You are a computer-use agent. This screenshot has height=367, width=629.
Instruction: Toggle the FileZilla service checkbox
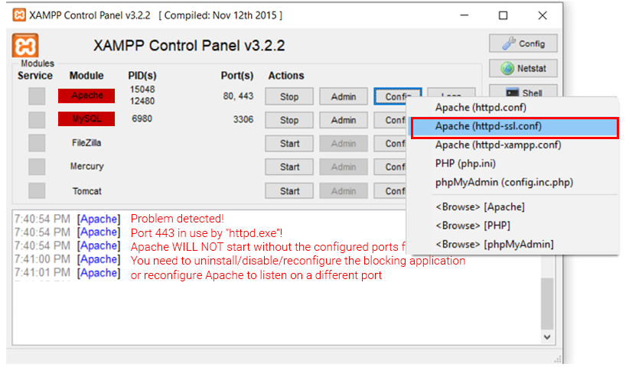tap(37, 143)
